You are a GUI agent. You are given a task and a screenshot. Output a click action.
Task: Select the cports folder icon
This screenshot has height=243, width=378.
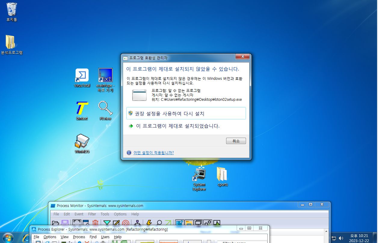pos(223,177)
